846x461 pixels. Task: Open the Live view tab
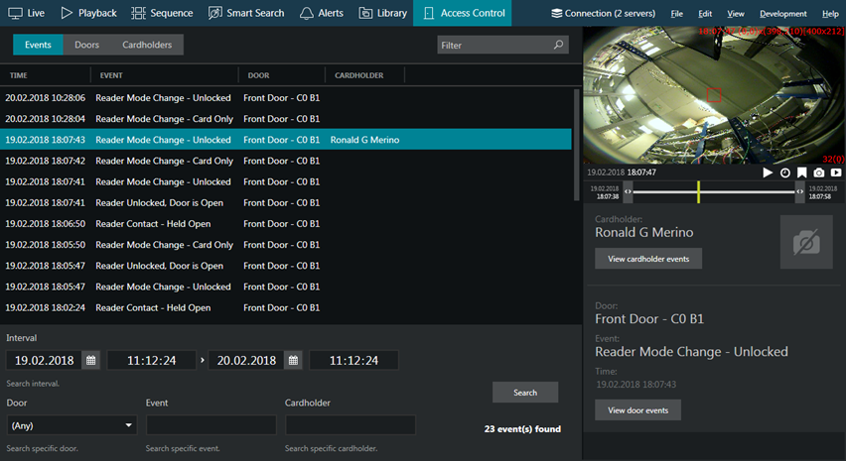click(27, 13)
